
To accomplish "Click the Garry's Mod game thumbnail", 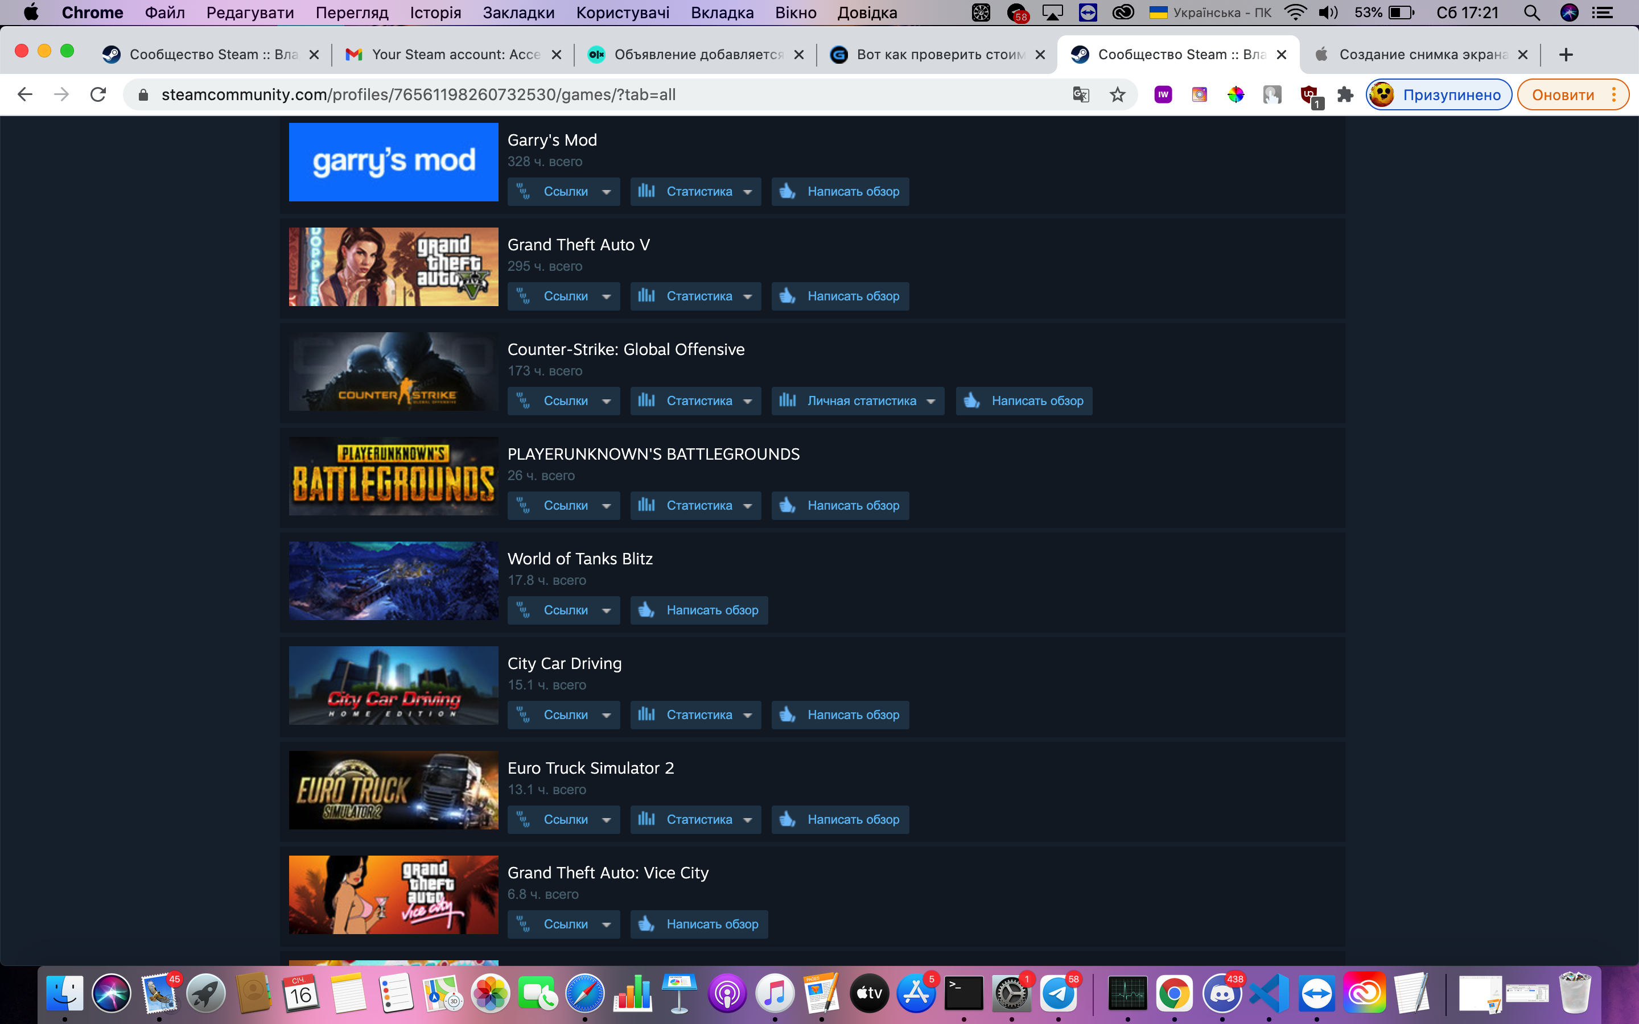I will tap(393, 162).
